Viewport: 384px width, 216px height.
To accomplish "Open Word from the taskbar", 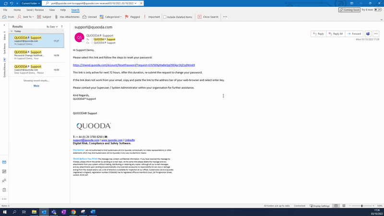I will pyautogui.click(x=93, y=212).
